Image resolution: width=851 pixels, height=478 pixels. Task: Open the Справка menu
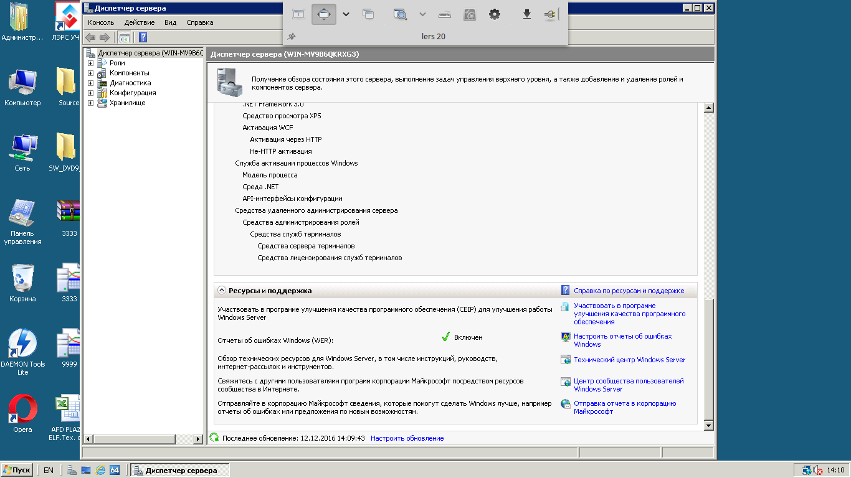click(x=199, y=22)
